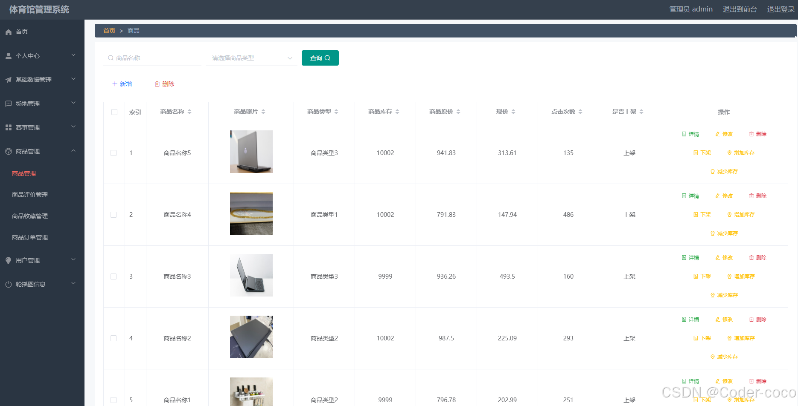Click 详情 for 商品名称2

click(x=690, y=320)
